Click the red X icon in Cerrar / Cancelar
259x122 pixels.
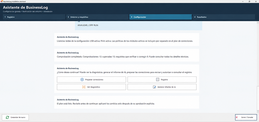[237, 118]
